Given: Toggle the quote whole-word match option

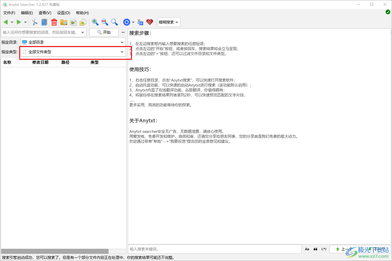Looking at the screenshot, I should pos(315,249).
